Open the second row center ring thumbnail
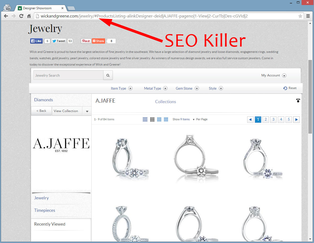 pos(197,224)
